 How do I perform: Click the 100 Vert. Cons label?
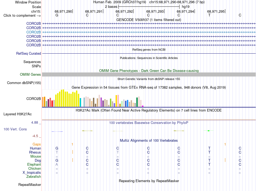click(x=15, y=129)
